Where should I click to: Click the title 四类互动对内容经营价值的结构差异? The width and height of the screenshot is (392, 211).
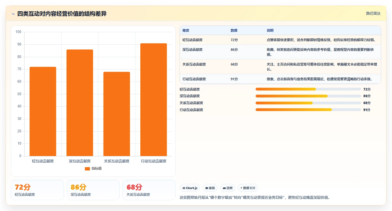[x=62, y=14]
